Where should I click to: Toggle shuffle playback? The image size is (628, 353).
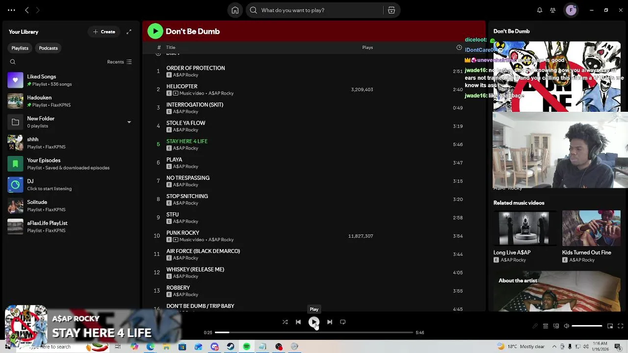pyautogui.click(x=285, y=322)
